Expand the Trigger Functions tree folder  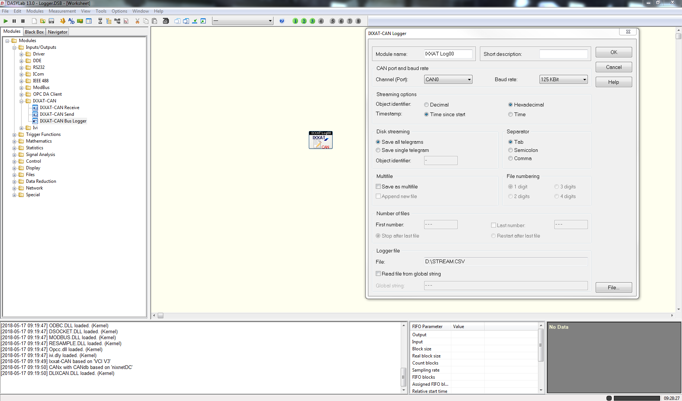point(15,135)
